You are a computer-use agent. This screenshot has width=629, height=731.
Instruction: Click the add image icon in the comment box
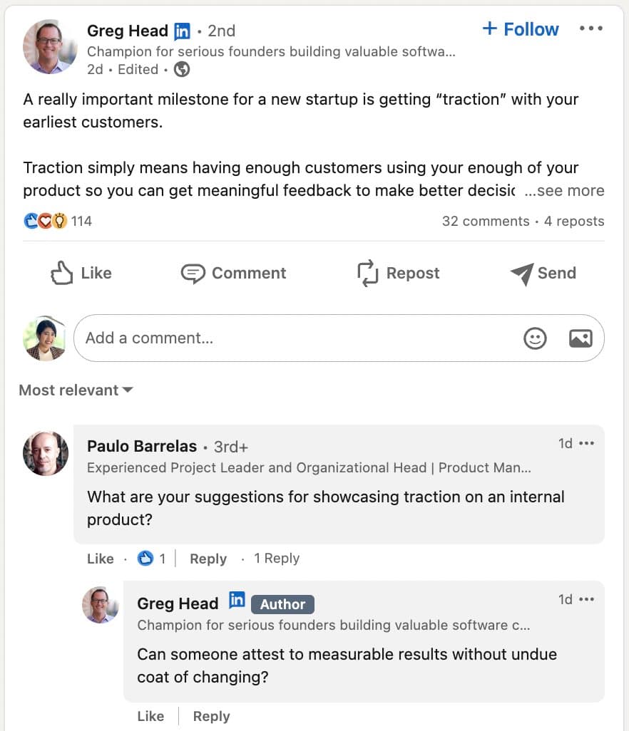(581, 338)
